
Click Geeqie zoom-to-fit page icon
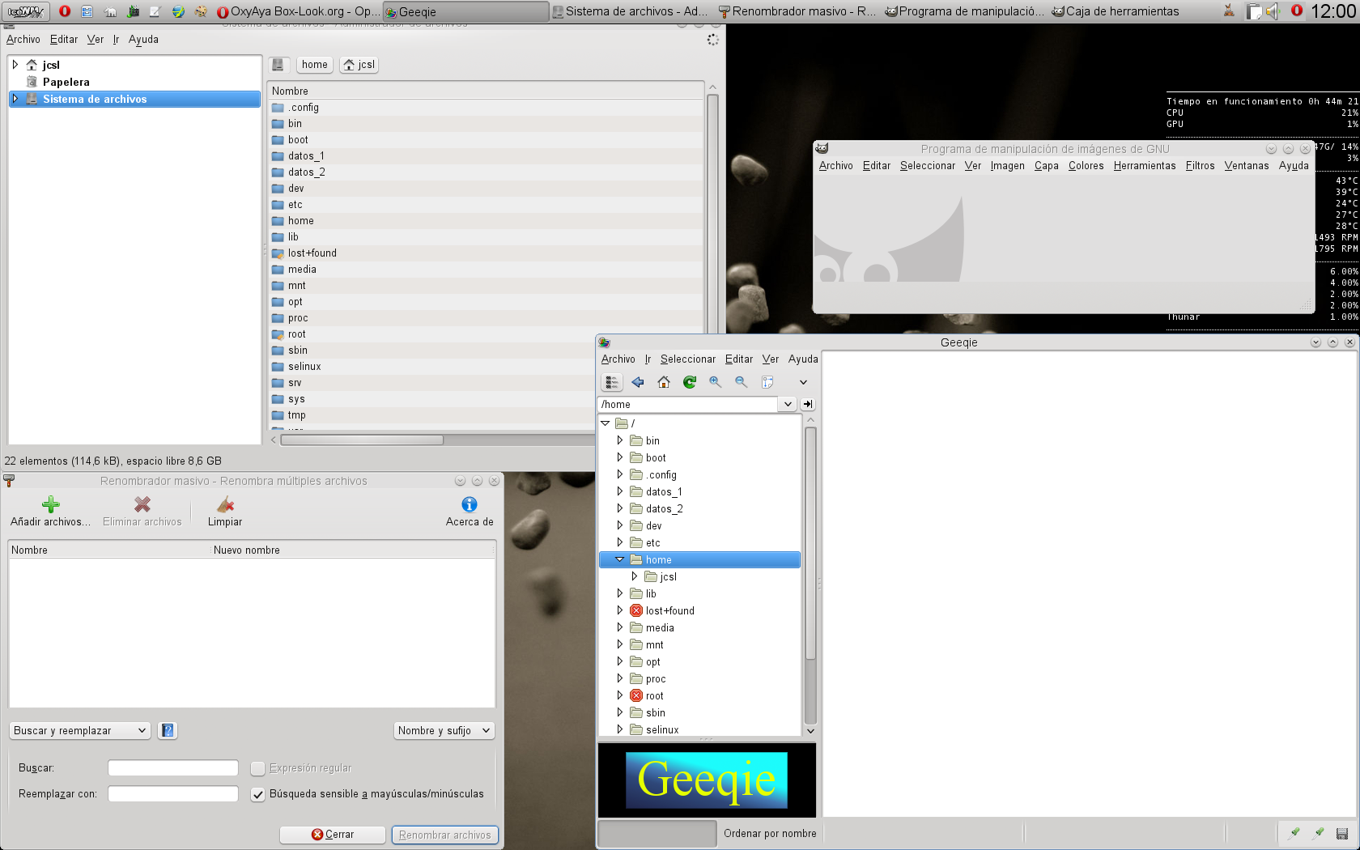pos(767,382)
